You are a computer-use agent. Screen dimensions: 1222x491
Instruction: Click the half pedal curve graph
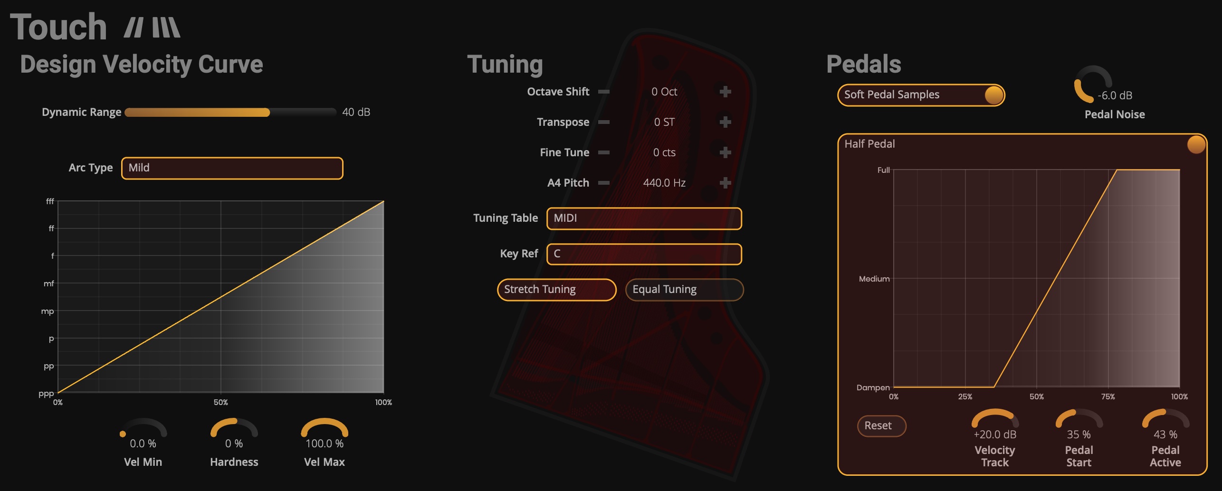click(x=1037, y=278)
